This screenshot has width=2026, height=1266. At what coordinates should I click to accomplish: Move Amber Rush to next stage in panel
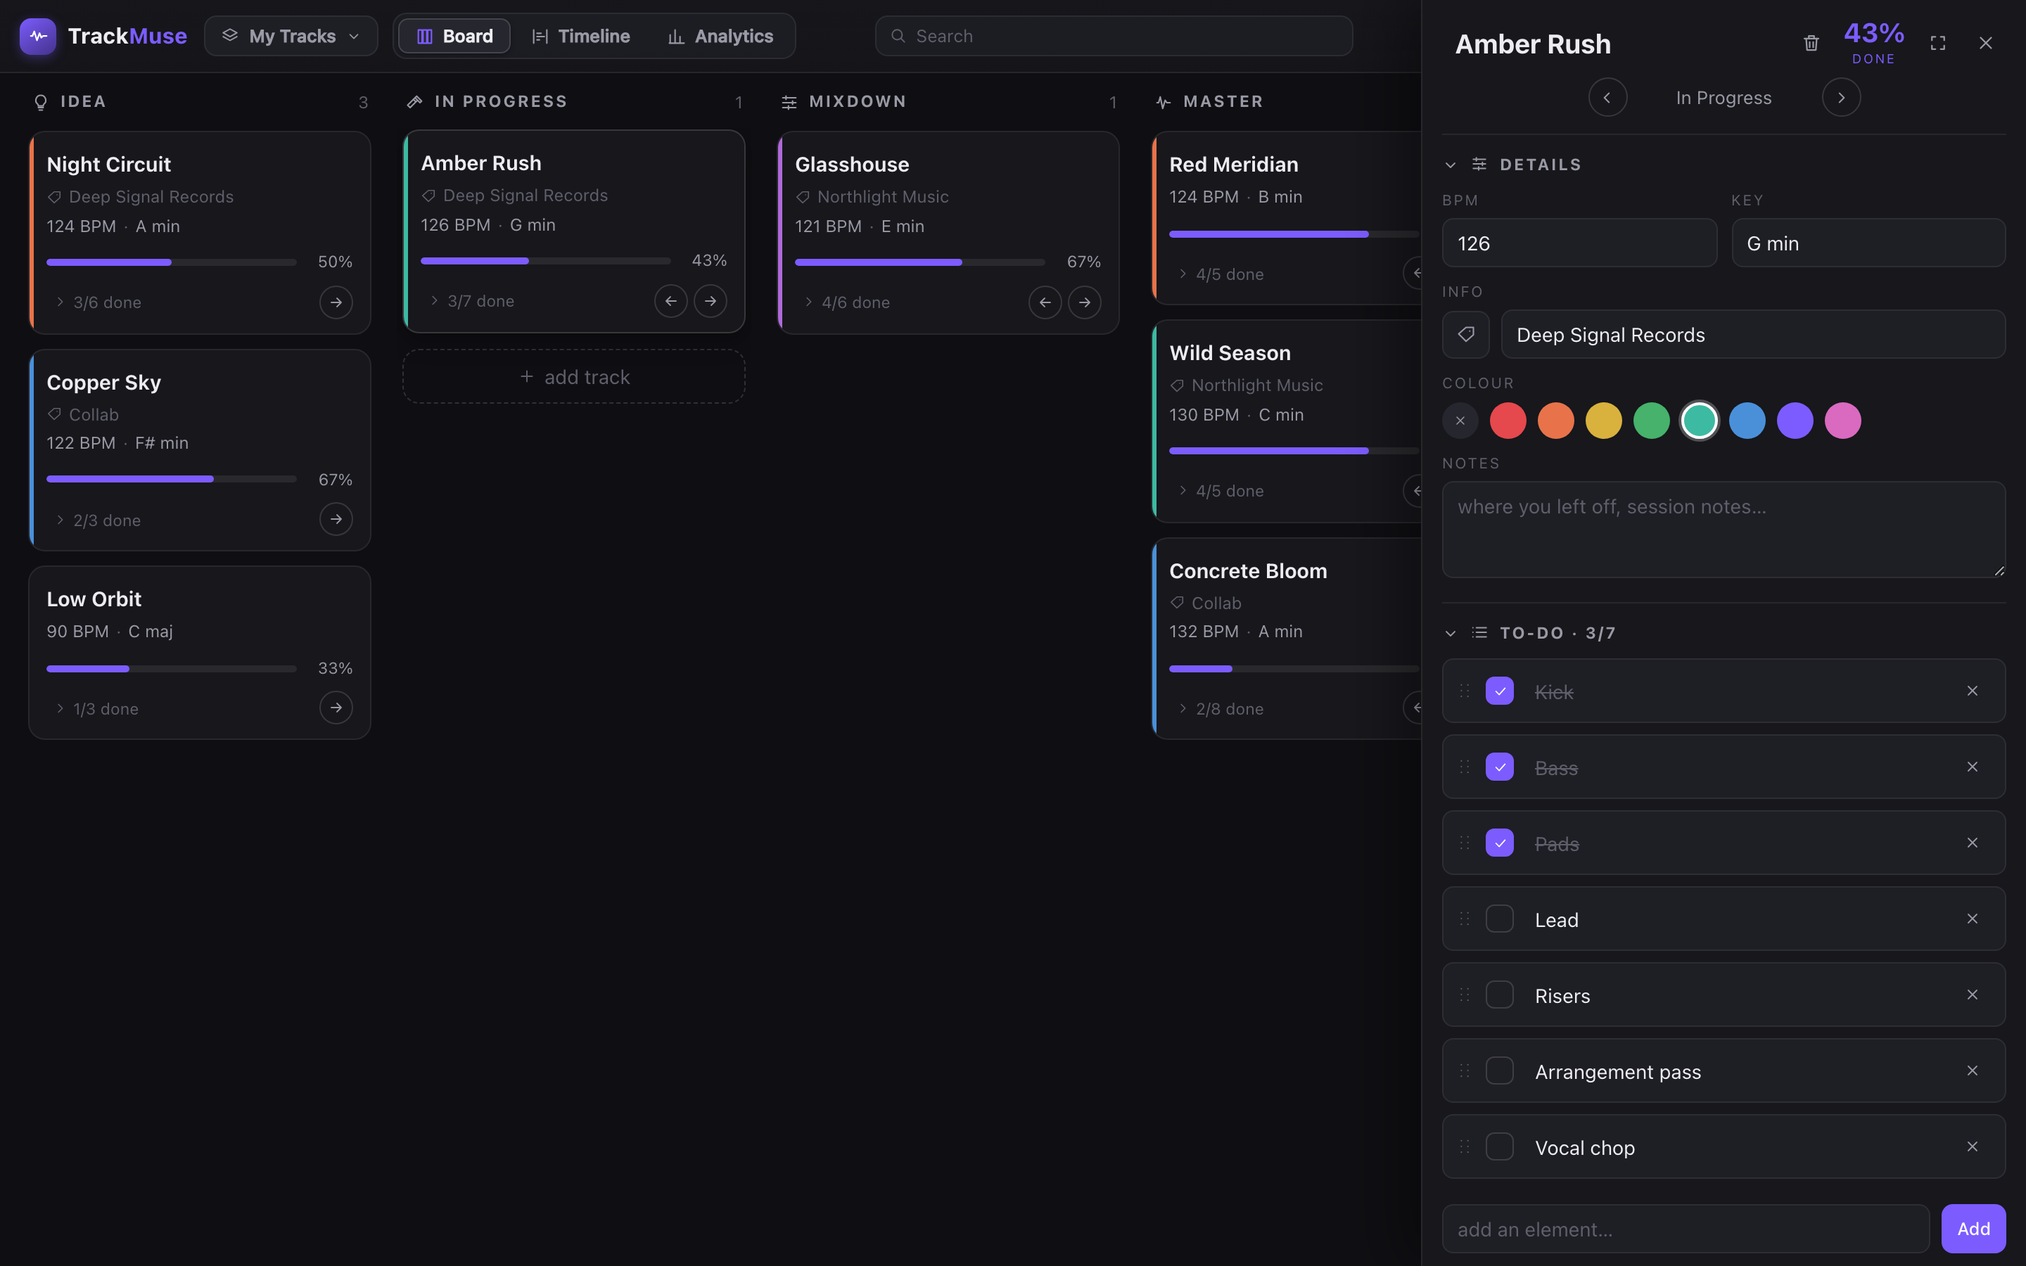point(1841,98)
